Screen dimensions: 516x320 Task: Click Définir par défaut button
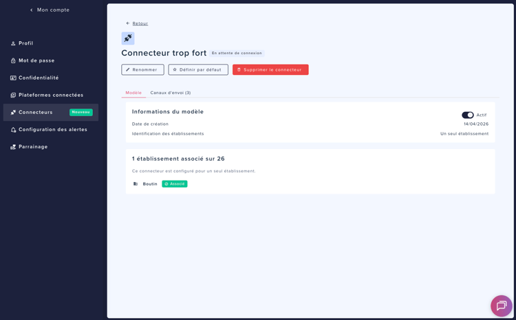[198, 69]
